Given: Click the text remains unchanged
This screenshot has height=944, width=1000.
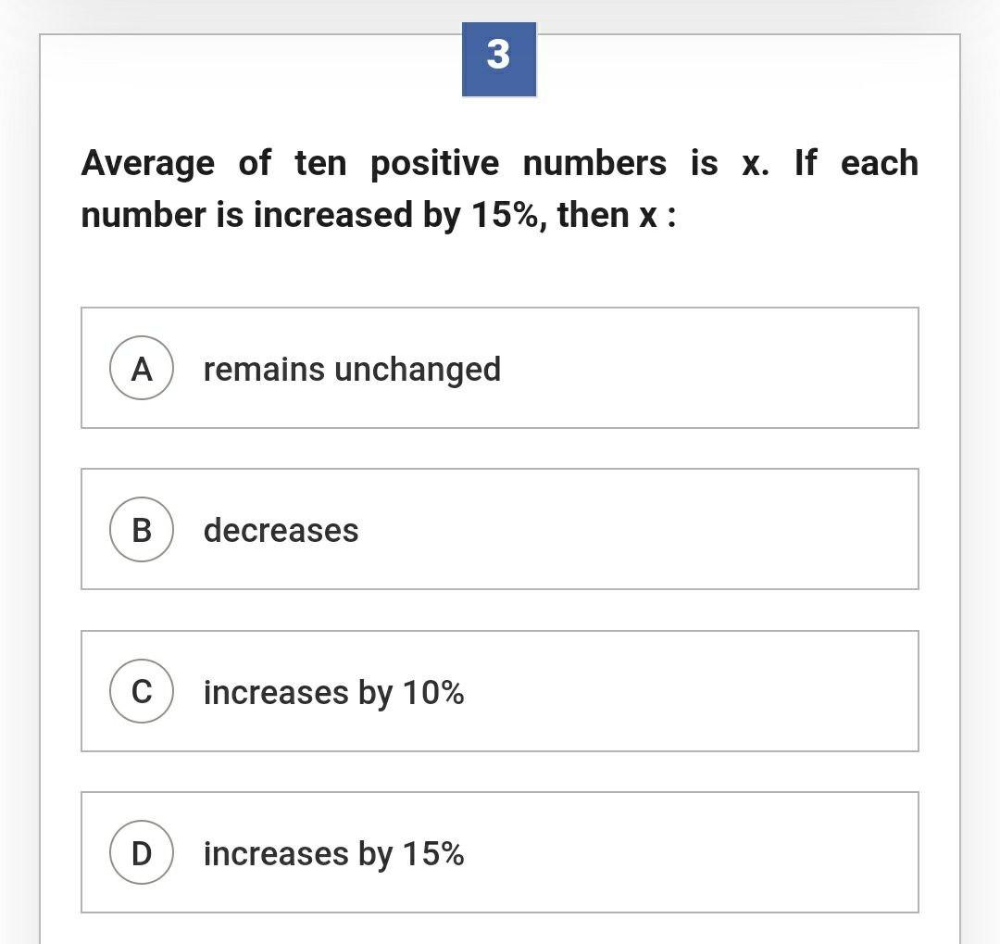Looking at the screenshot, I should click(352, 368).
